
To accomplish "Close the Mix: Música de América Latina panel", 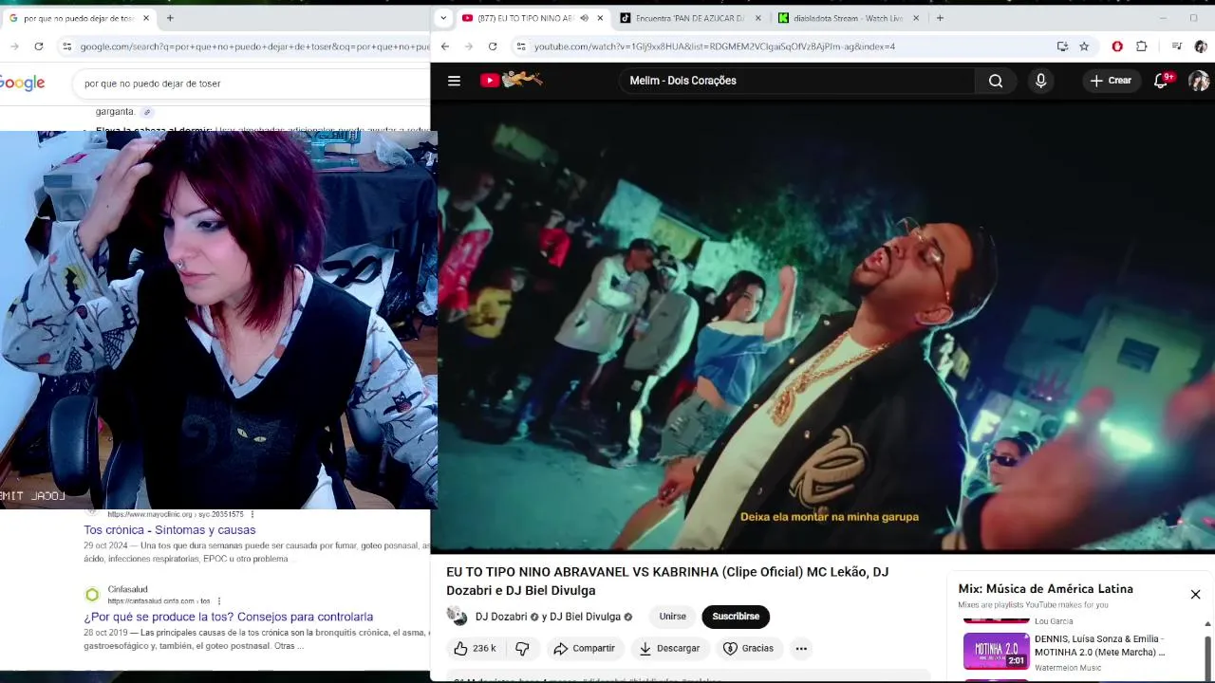I will [1195, 594].
